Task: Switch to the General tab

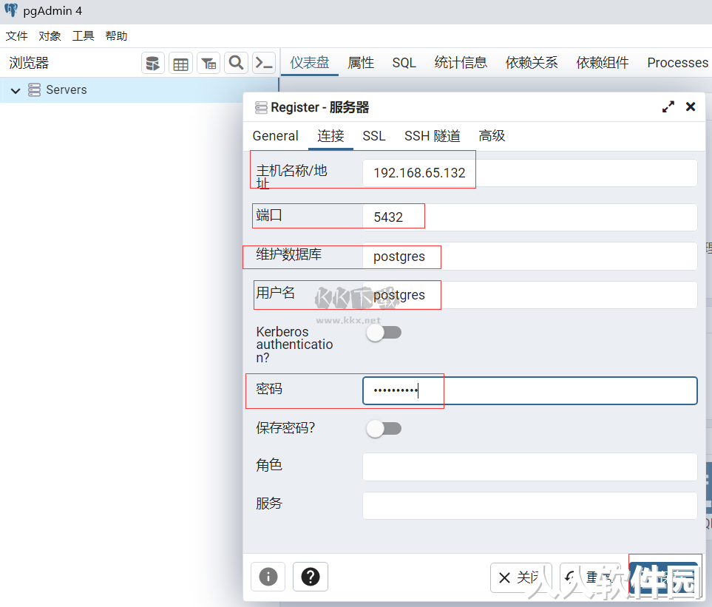Action: (x=275, y=136)
